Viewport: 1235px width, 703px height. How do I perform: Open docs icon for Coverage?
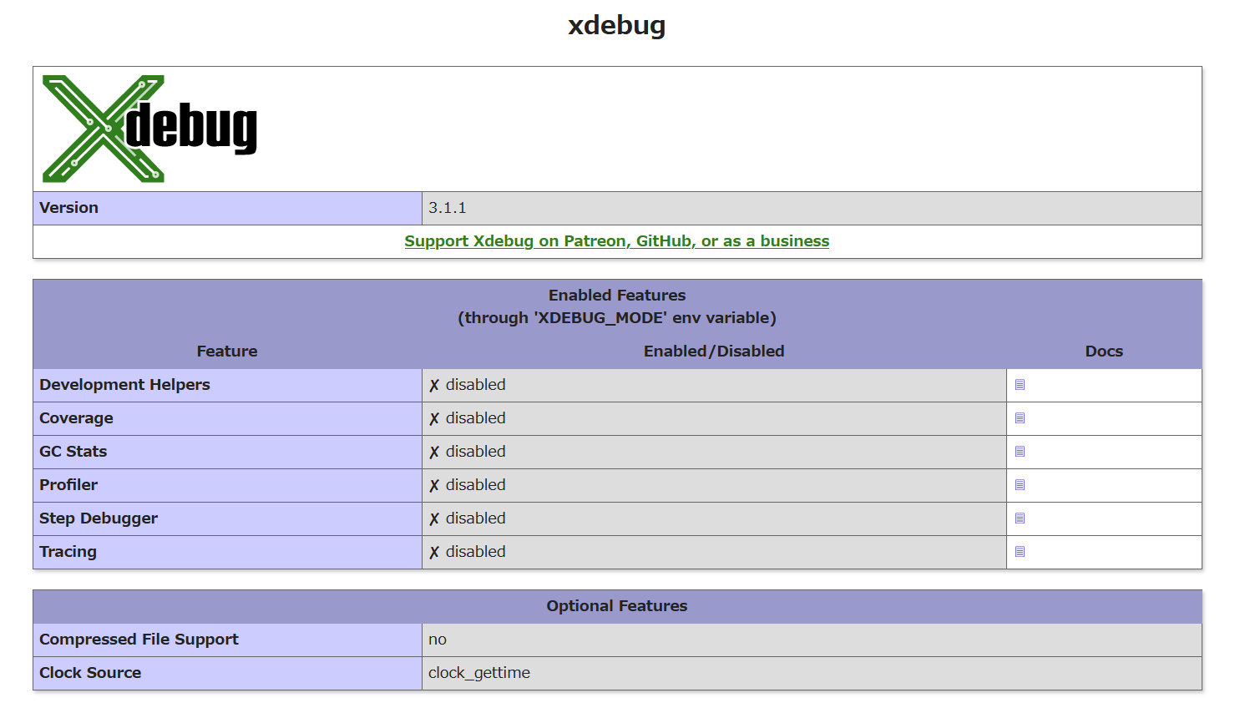tap(1020, 418)
